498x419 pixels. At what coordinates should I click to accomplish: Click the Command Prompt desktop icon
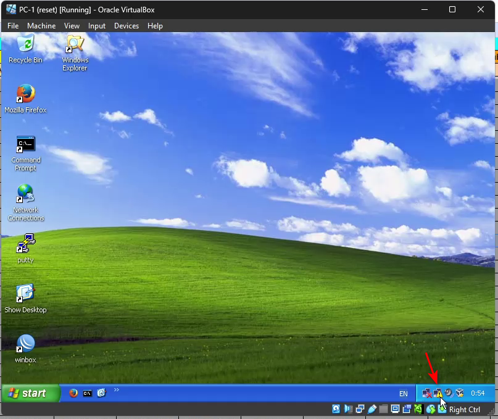tap(25, 144)
